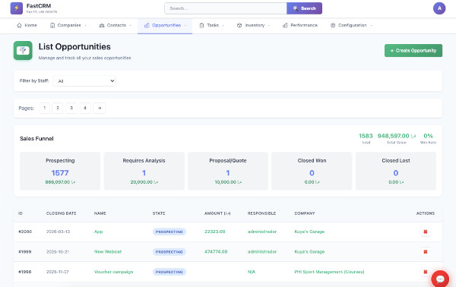This screenshot has width=456, height=287.
Task: Click the Contacts people icon
Action: pyautogui.click(x=102, y=25)
